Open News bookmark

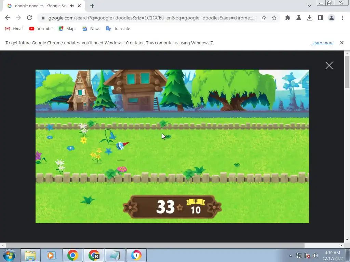click(91, 29)
